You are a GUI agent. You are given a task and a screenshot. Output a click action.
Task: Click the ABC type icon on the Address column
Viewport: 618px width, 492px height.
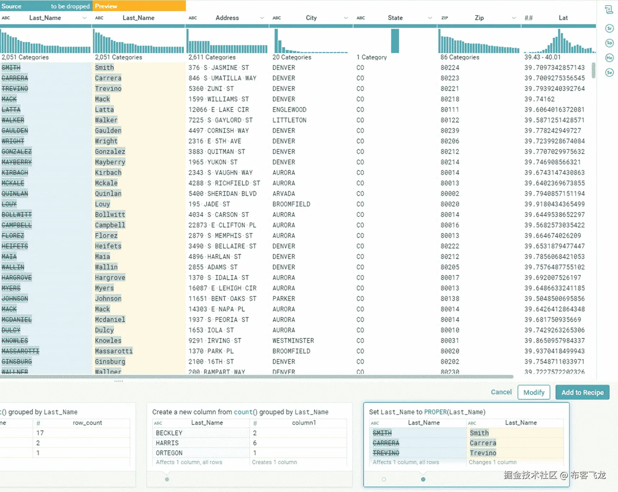193,18
